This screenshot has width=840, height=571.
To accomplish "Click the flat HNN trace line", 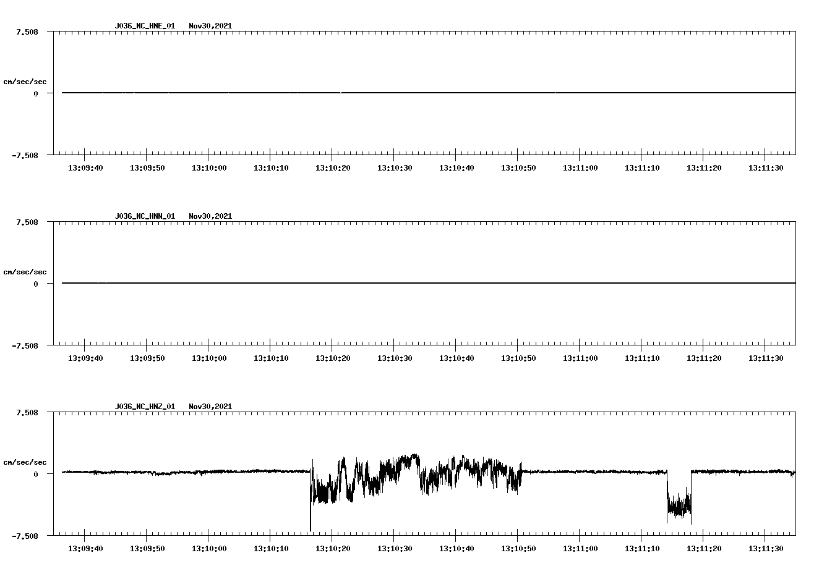I will pos(429,283).
